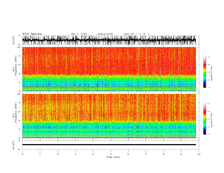
Task: Click the "start UT = 2 :0 :1" text
Action: point(137,34)
